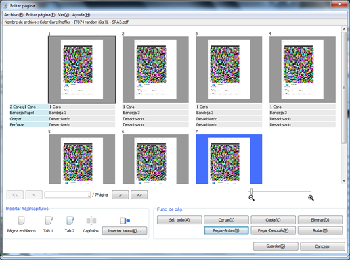This screenshot has width=350, height=260.
Task: Save changes with the Guardar button
Action: coord(276,246)
